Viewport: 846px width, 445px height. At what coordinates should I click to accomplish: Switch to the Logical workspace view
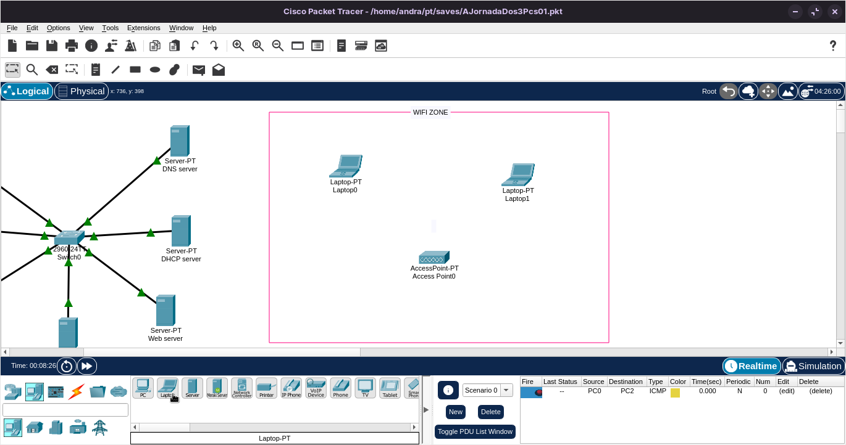click(27, 91)
